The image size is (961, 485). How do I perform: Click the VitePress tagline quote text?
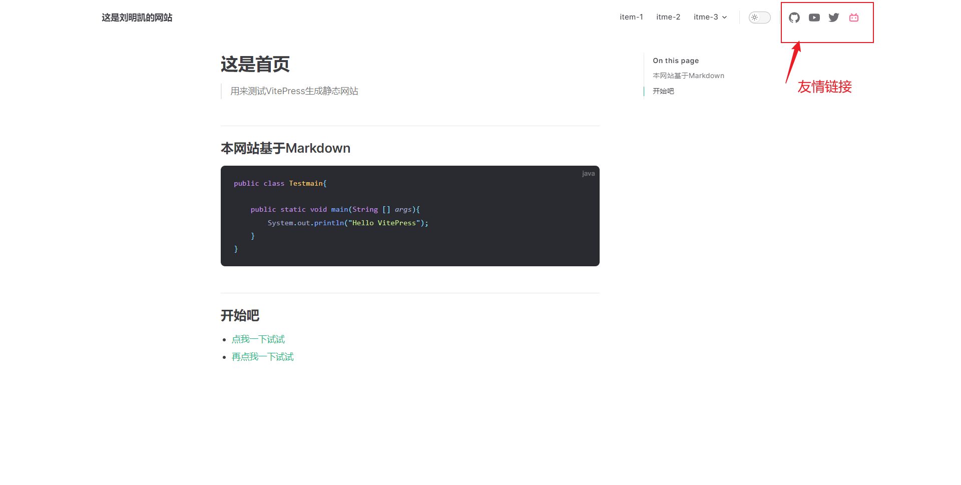coord(294,91)
